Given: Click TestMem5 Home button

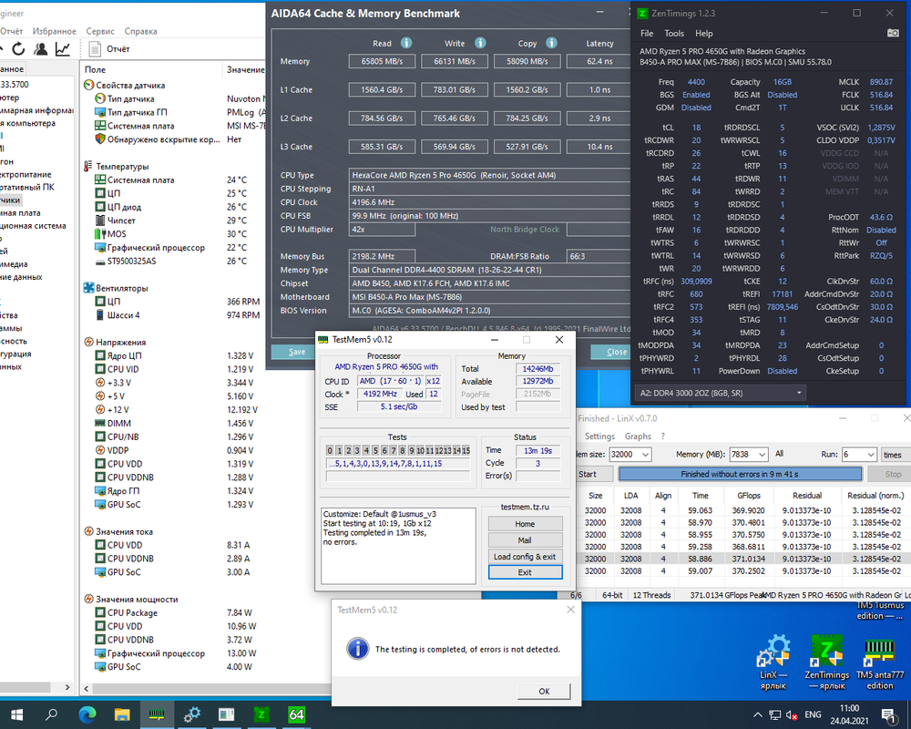Looking at the screenshot, I should pos(526,524).
